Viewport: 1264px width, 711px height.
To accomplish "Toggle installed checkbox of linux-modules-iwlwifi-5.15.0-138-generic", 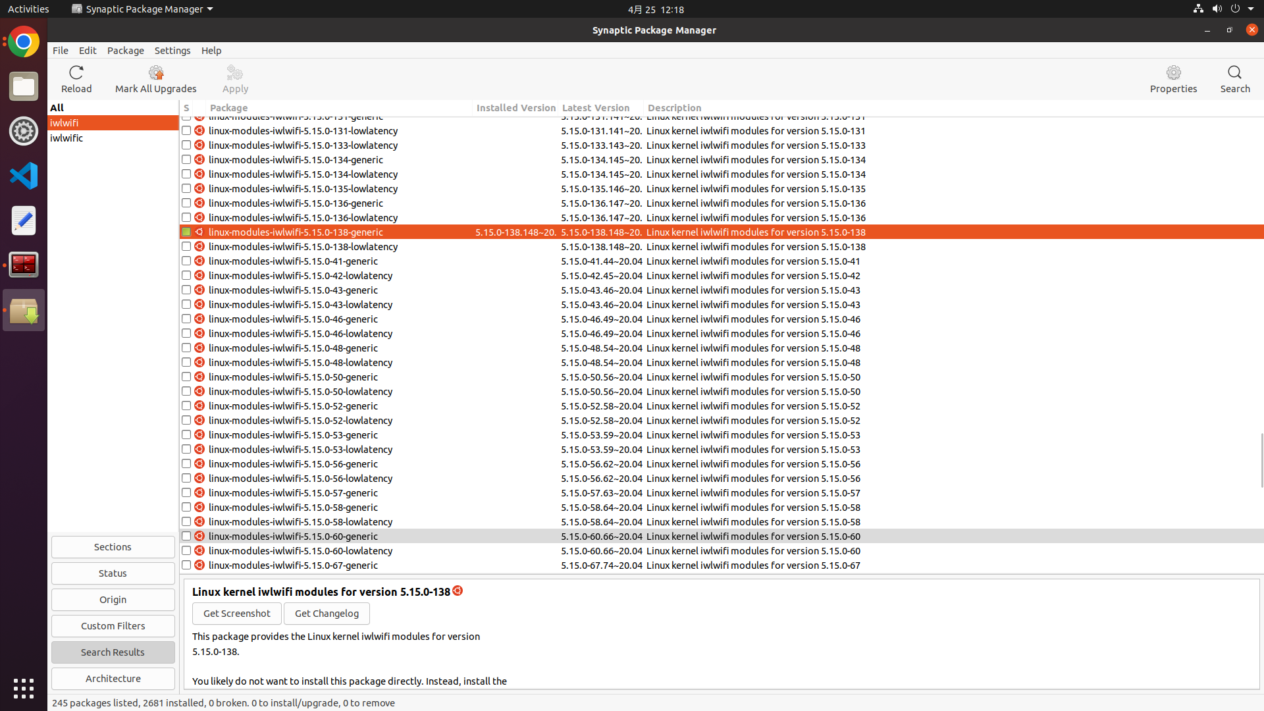I will (x=186, y=232).
